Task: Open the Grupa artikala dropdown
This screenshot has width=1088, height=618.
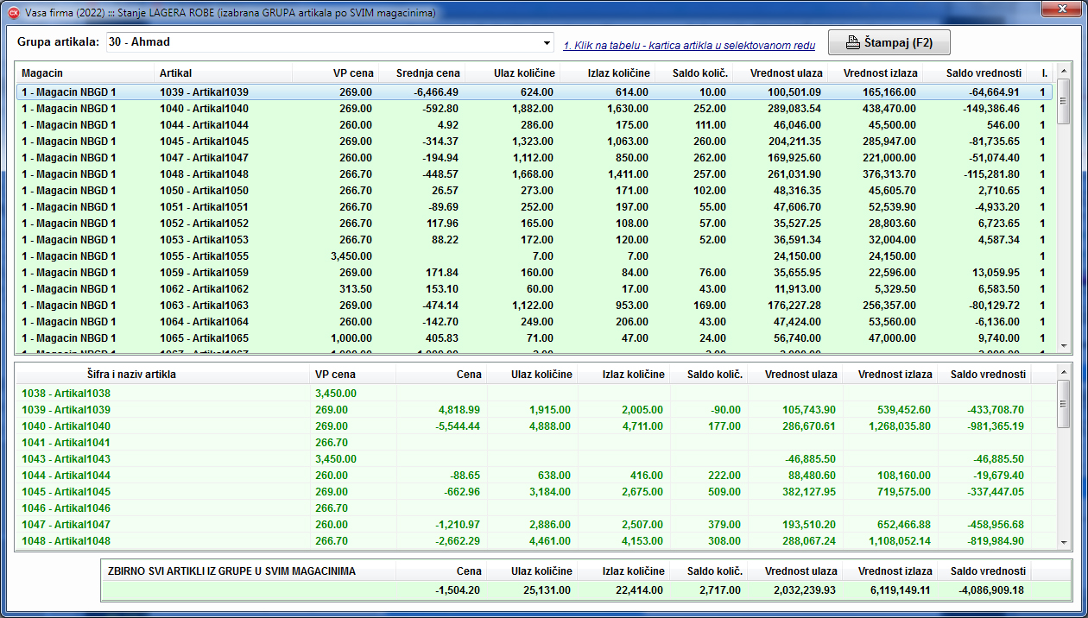Action: (547, 42)
